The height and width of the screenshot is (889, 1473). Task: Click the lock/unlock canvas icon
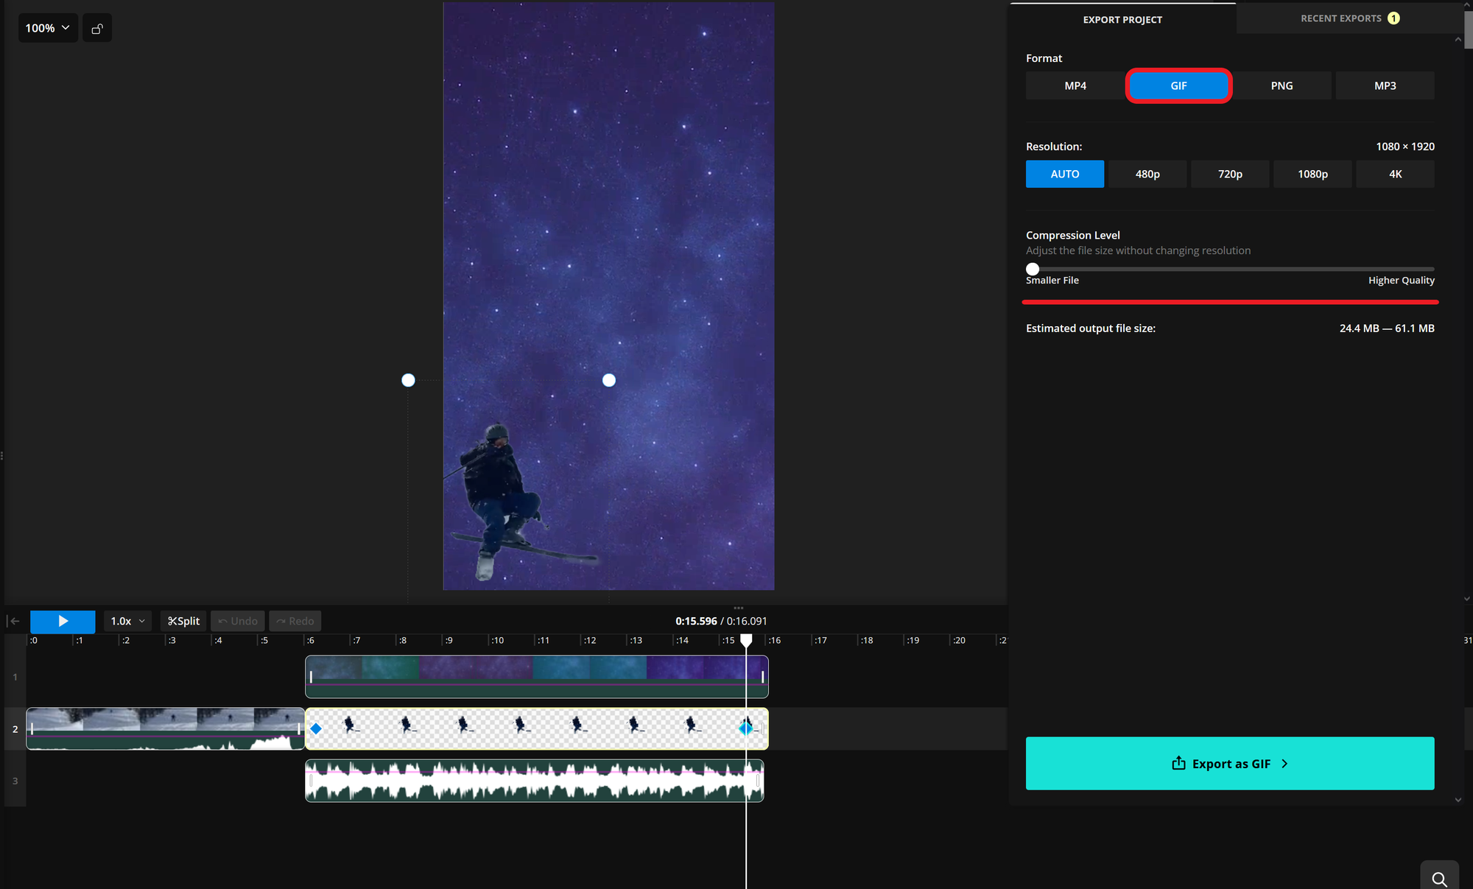tap(96, 29)
